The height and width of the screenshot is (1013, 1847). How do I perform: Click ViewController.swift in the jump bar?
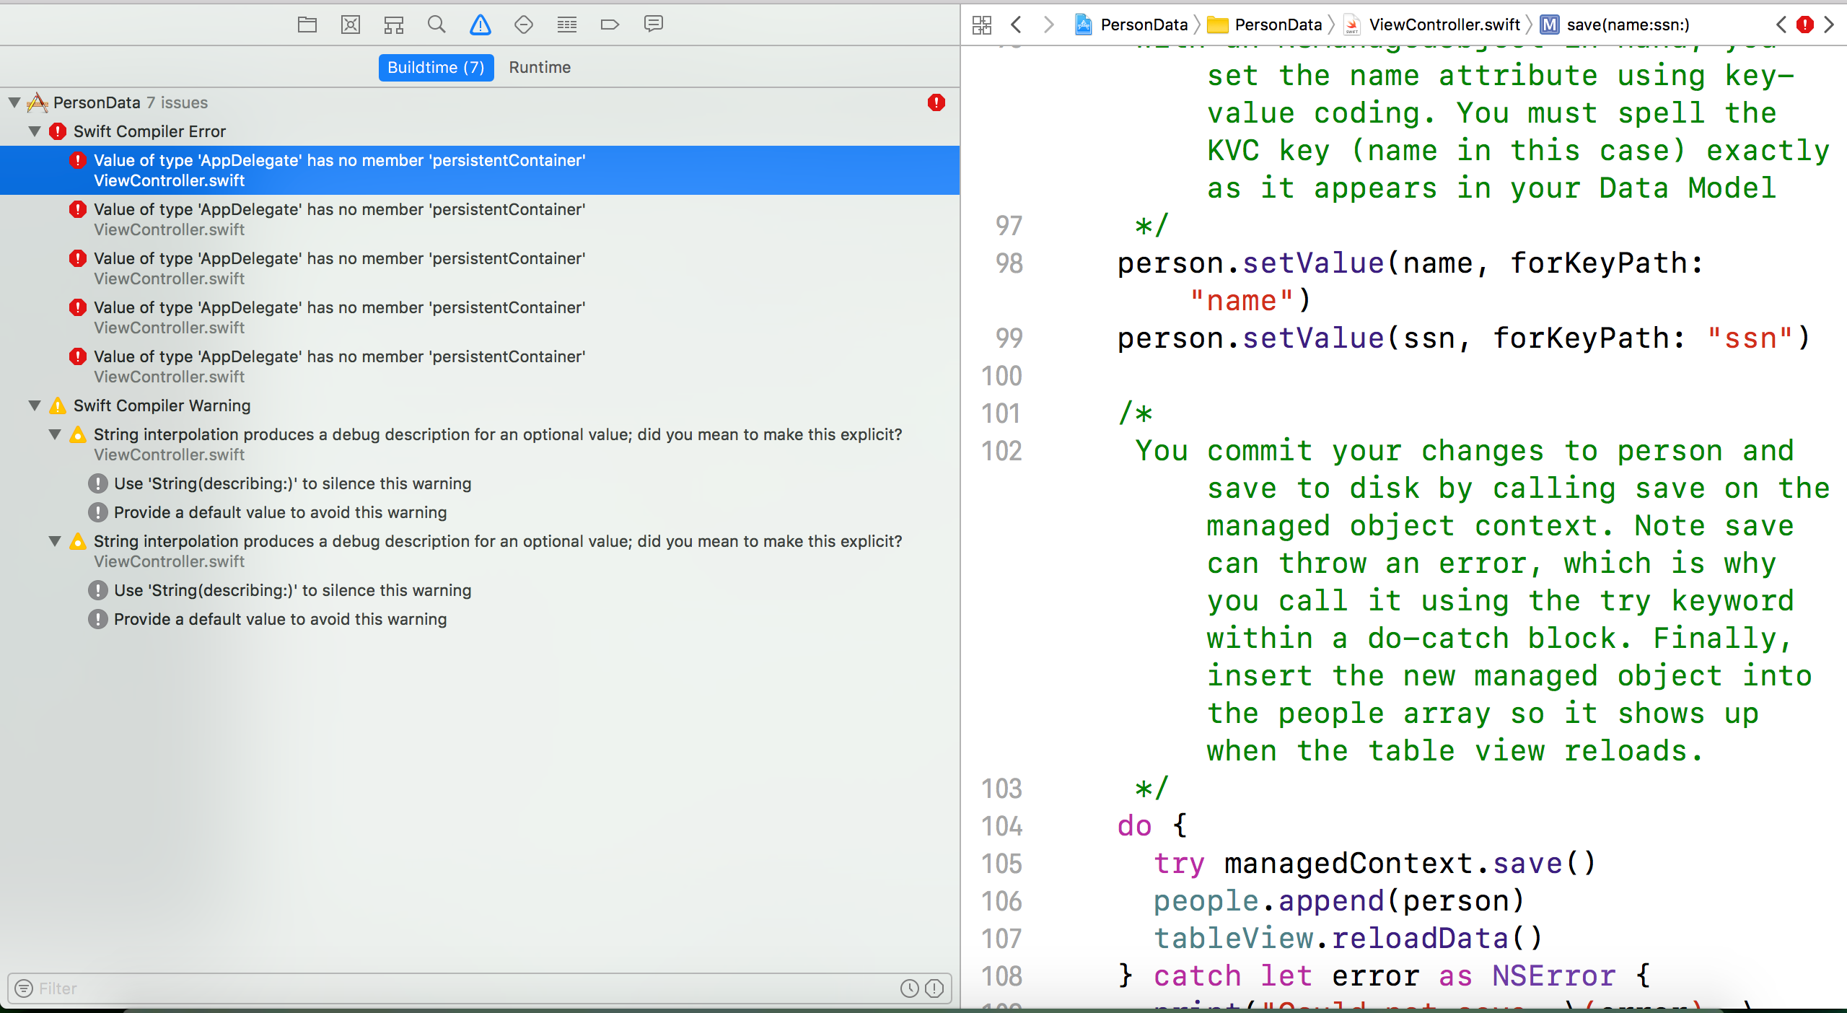click(1444, 25)
